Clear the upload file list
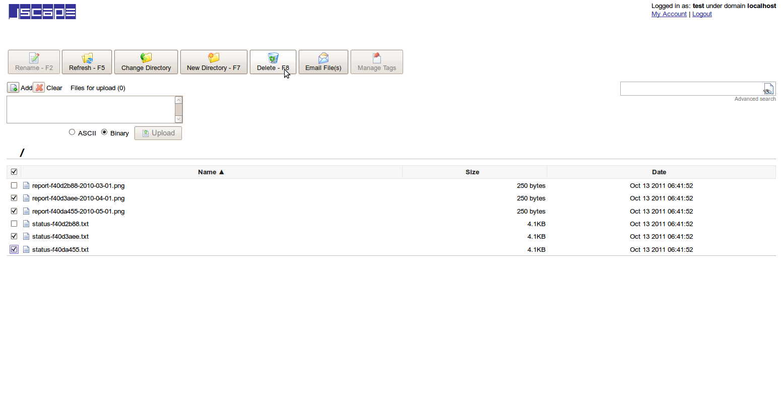 pyautogui.click(x=39, y=87)
